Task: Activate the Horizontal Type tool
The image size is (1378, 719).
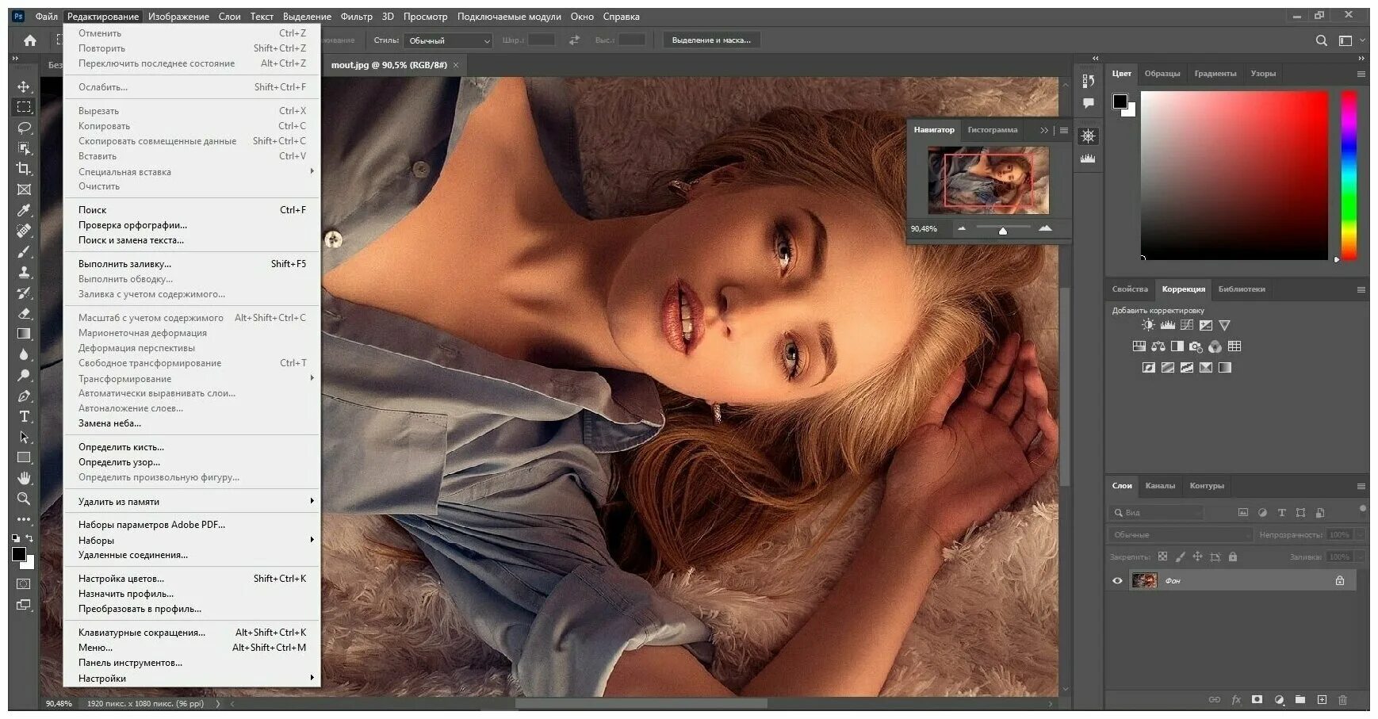Action: click(24, 416)
